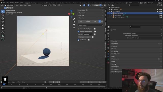
Task: Select solid viewport shading mode
Action: coord(97,5)
